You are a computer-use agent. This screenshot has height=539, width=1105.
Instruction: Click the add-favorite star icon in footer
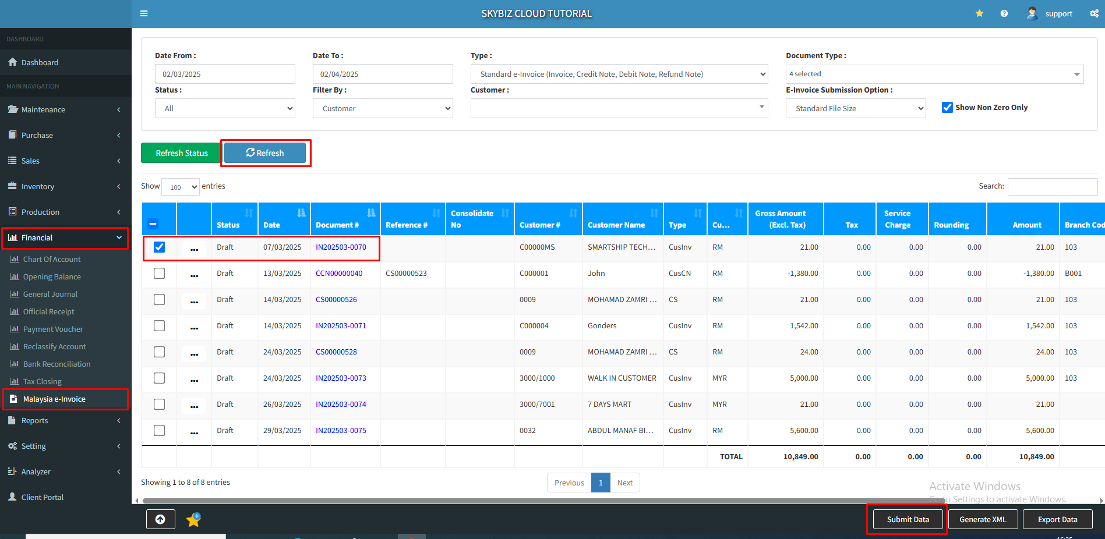pyautogui.click(x=193, y=519)
